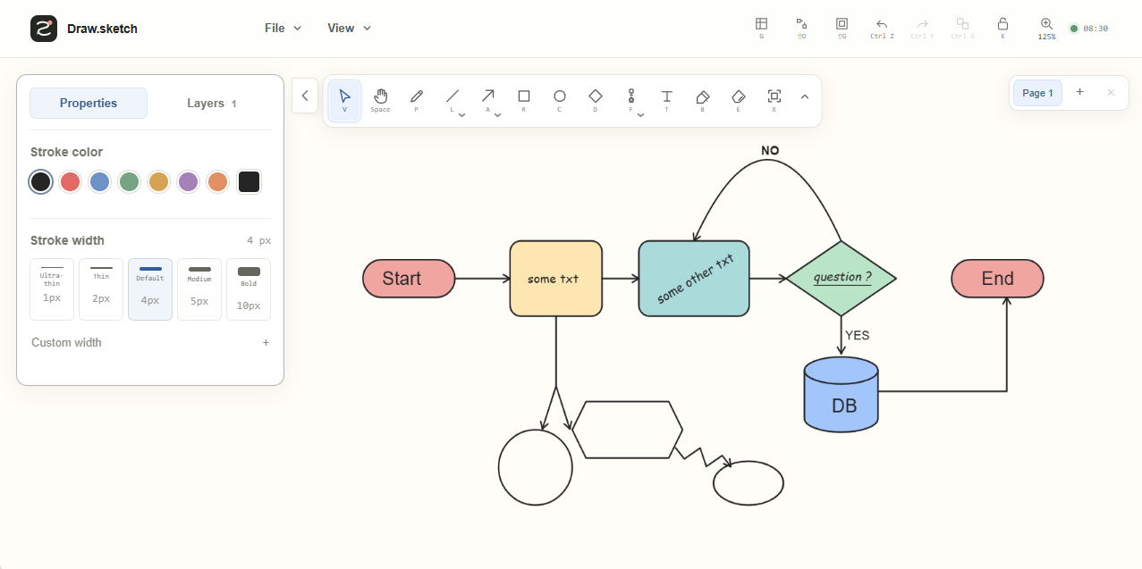Expand the Custom width option

(x=150, y=342)
